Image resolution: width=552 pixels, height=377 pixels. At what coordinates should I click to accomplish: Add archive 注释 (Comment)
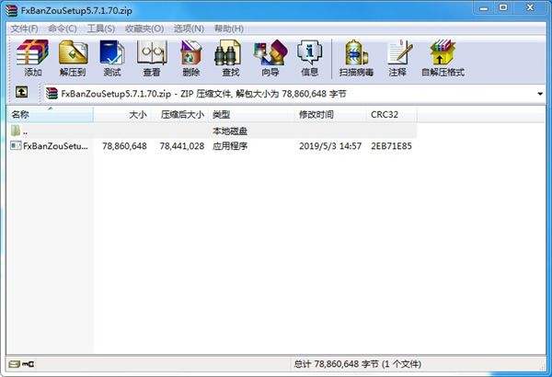397,58
